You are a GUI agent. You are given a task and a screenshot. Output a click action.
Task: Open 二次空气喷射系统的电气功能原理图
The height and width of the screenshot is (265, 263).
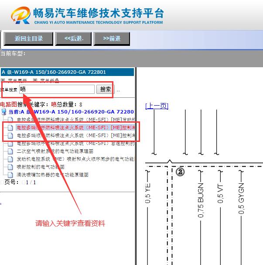point(55,151)
